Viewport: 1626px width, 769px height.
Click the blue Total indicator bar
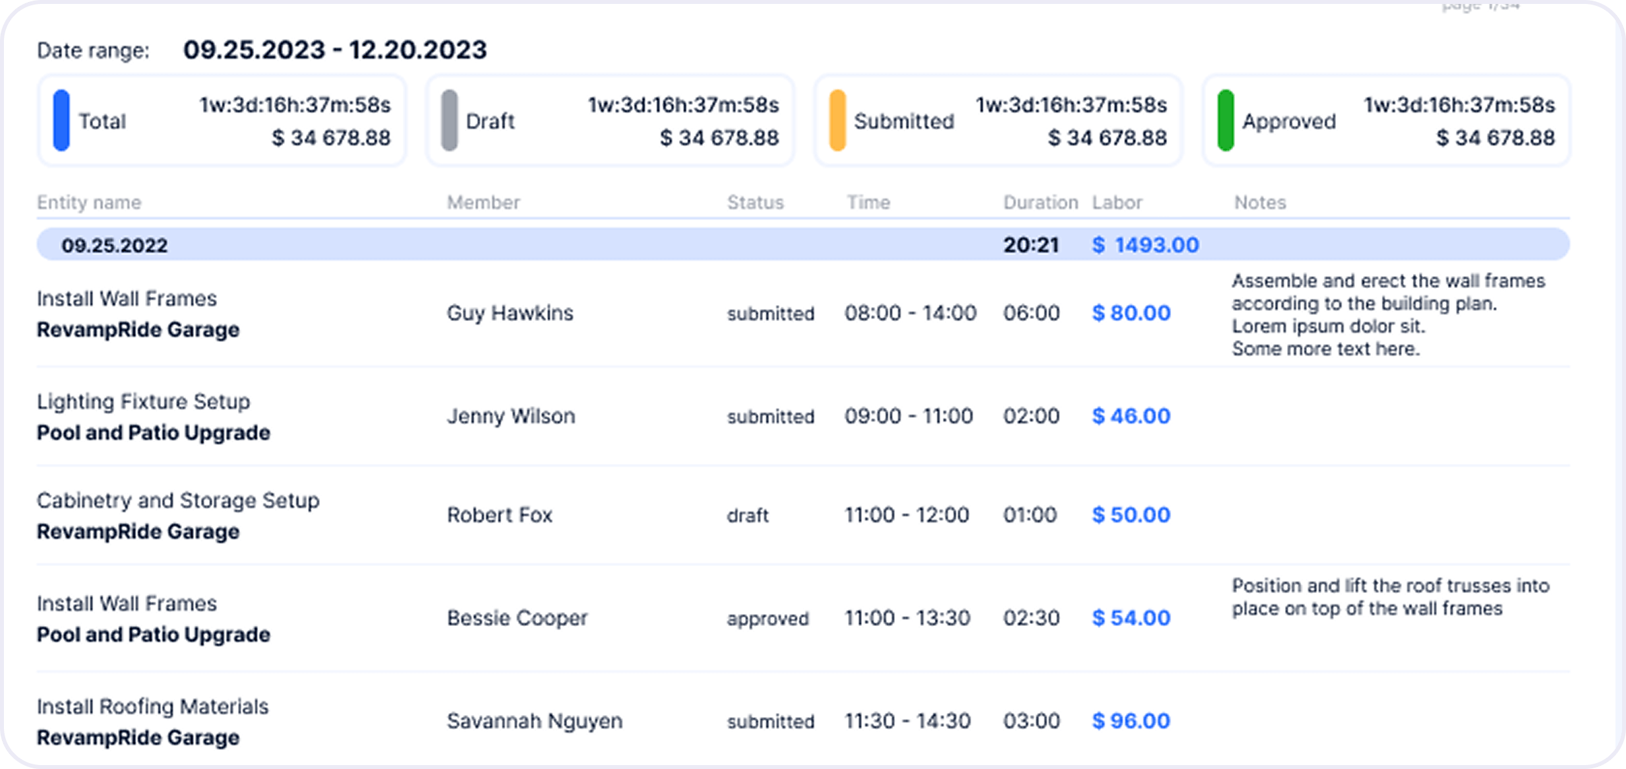tap(61, 121)
